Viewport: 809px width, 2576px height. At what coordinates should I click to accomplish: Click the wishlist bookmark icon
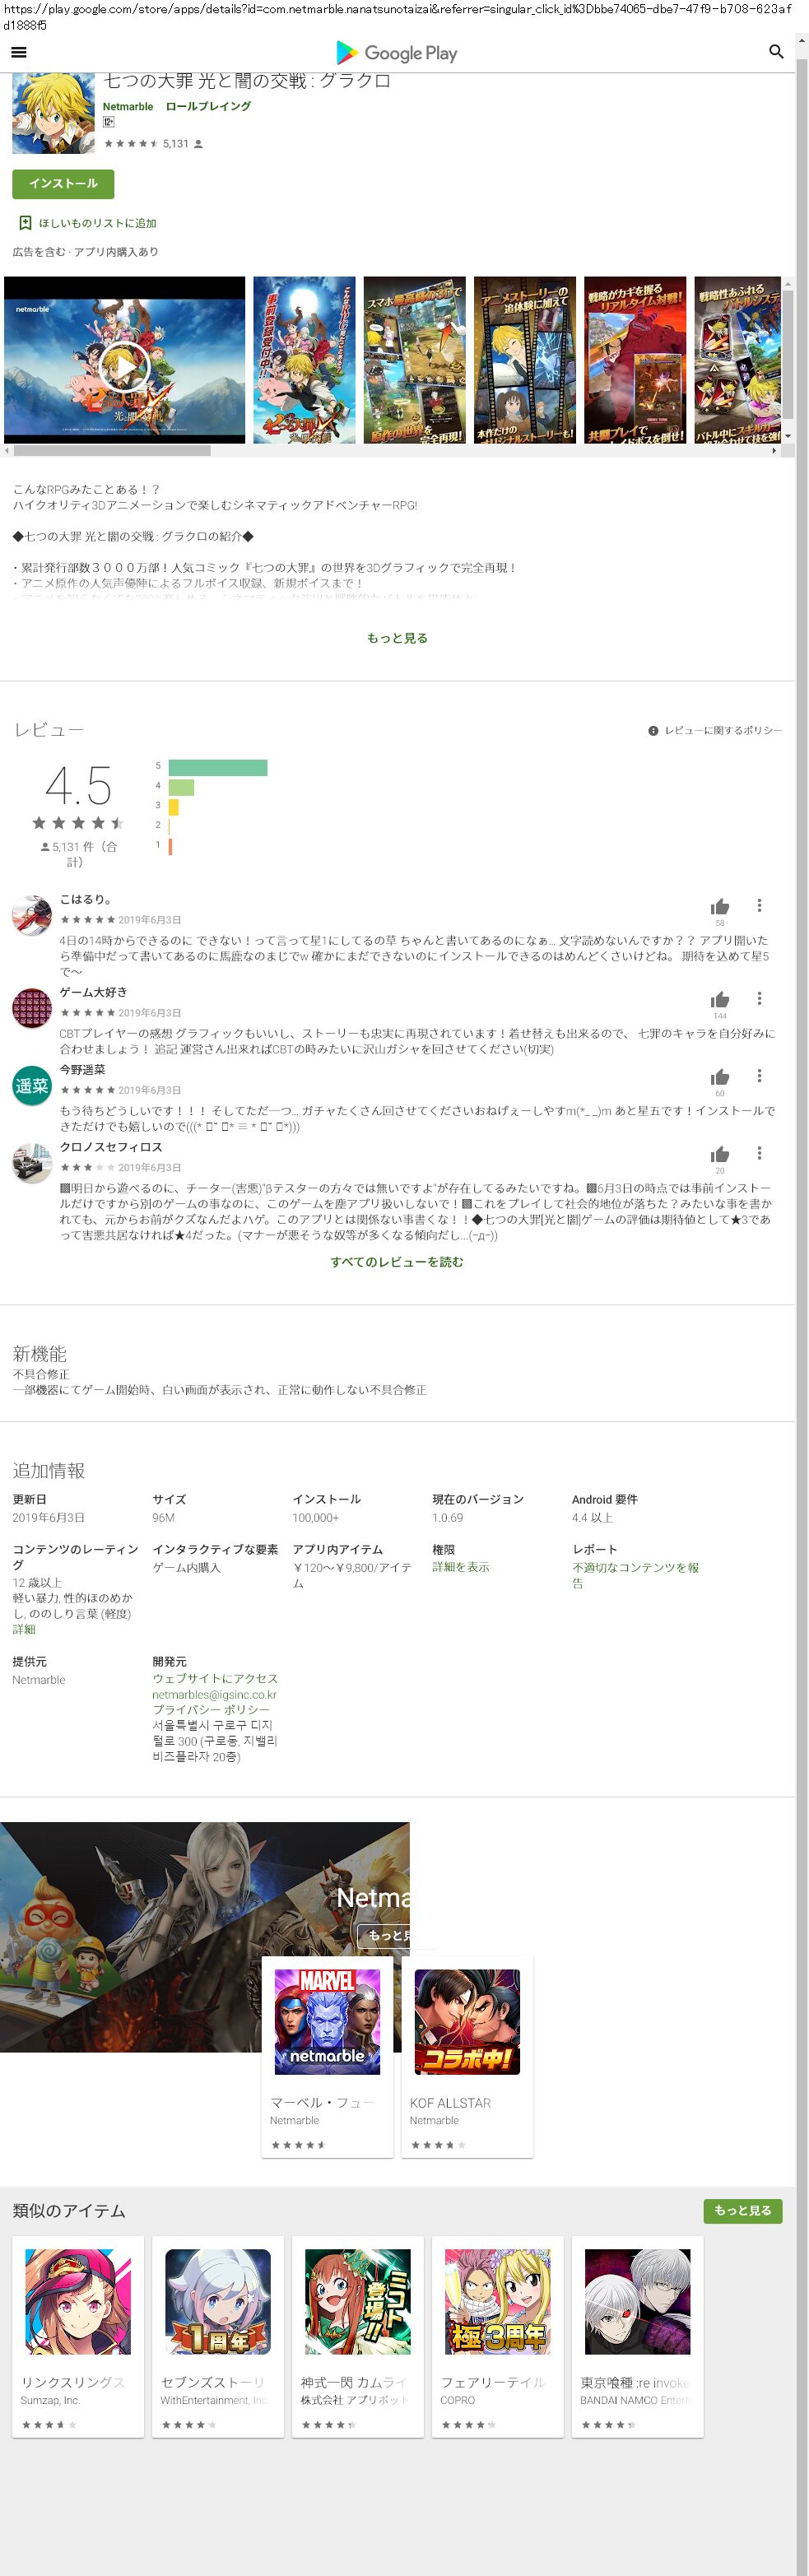[x=25, y=223]
